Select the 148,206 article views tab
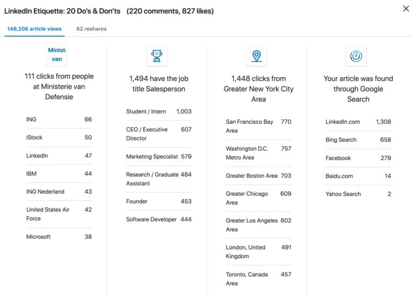 pos(35,29)
